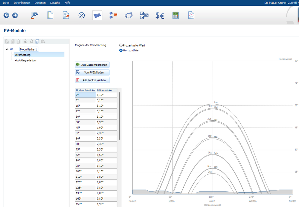Screen dimensions: 299x207
Task: Click the calculator icon in toolbar
Action: (x=176, y=15)
